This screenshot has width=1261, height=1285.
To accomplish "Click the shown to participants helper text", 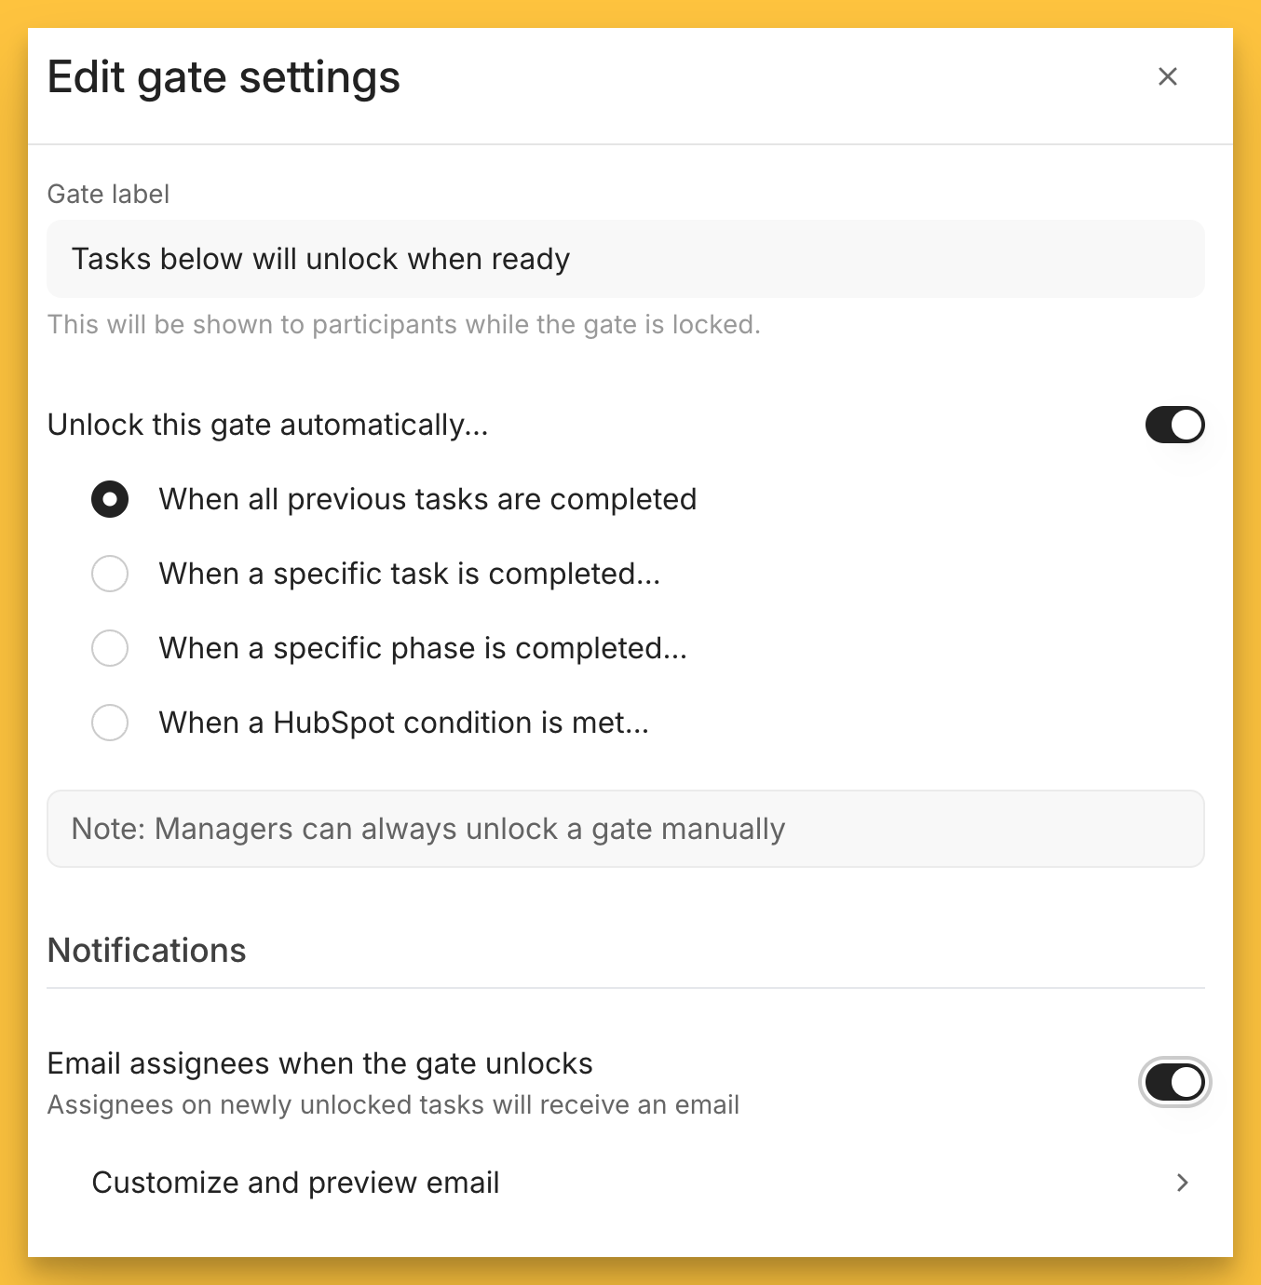I will pyautogui.click(x=403, y=324).
